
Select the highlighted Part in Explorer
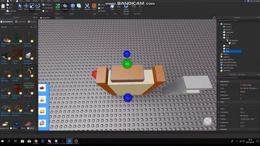pyautogui.click(x=232, y=52)
